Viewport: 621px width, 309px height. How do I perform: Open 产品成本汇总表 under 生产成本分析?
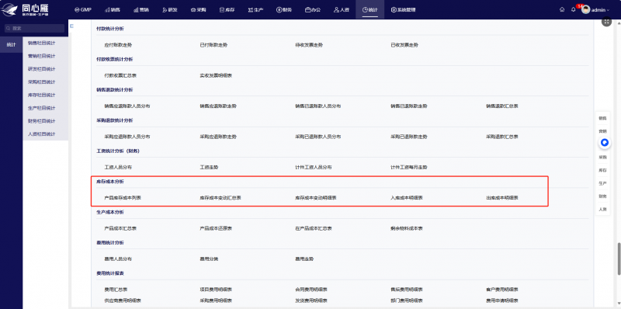pos(120,228)
